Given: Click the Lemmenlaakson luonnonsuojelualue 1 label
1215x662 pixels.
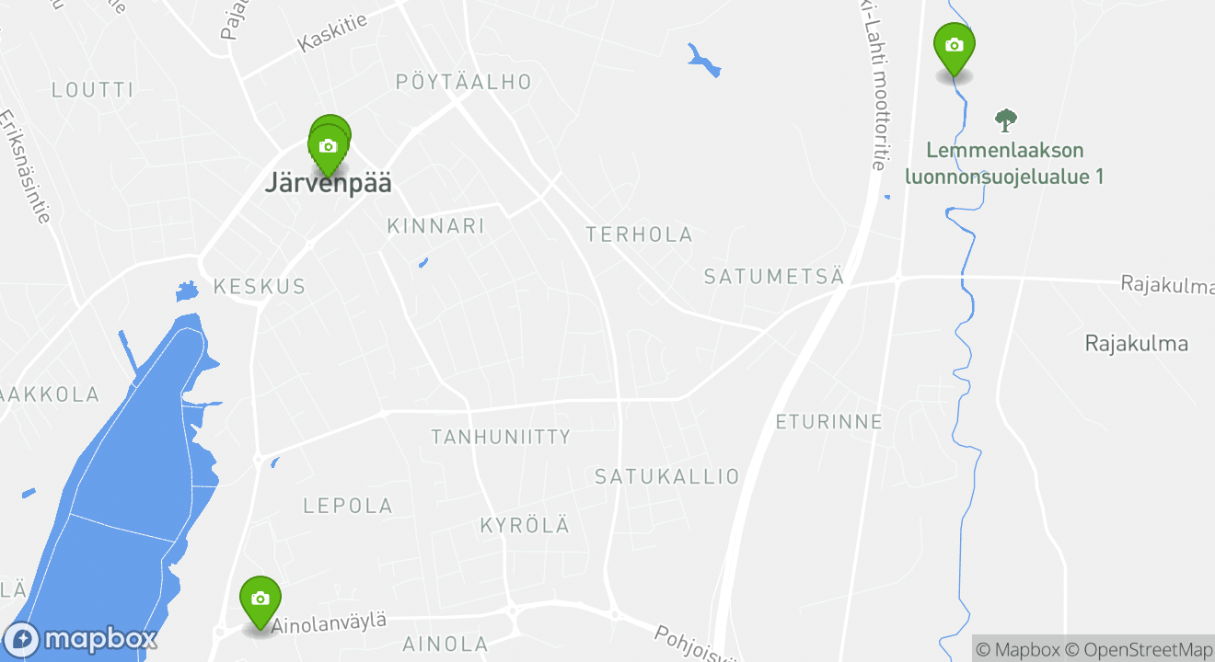Looking at the screenshot, I should pos(1005,164).
